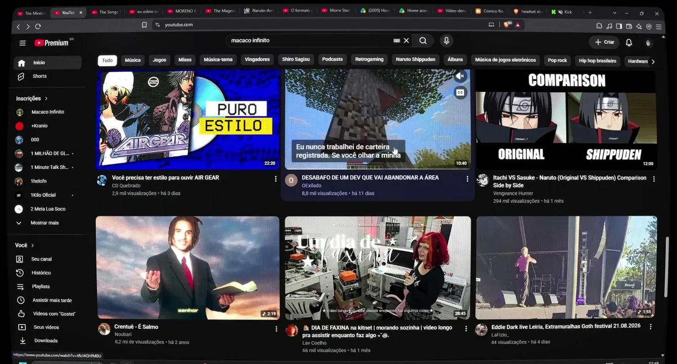Open the Brave Shields lion icon
Viewport: 677px width, 364px height.
(507, 24)
